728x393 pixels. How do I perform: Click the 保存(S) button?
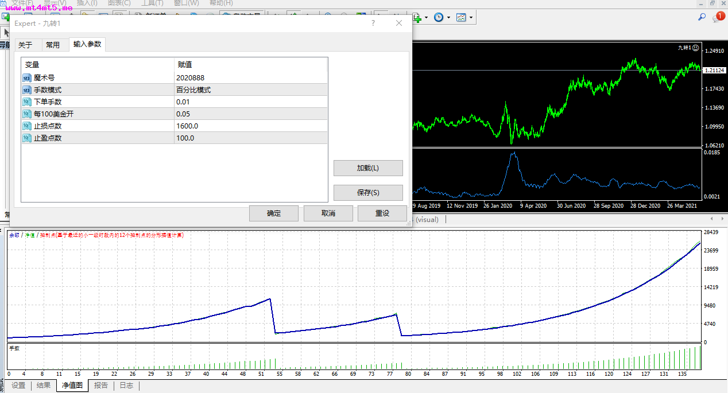pyautogui.click(x=368, y=193)
